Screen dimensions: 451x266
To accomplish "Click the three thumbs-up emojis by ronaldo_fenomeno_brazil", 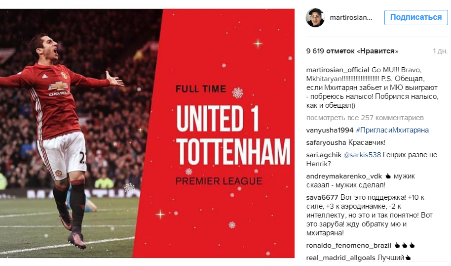I will pos(405,246).
